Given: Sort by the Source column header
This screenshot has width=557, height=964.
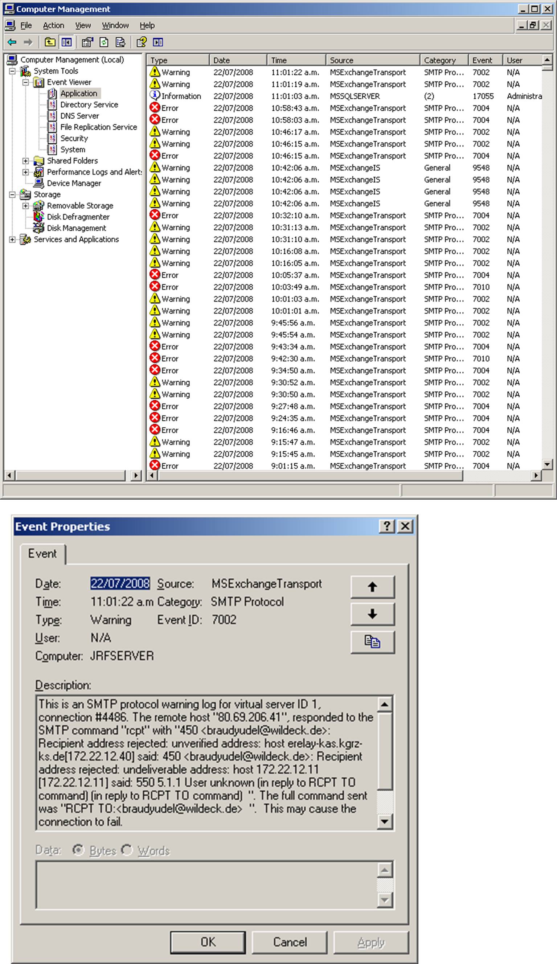Looking at the screenshot, I should click(373, 60).
